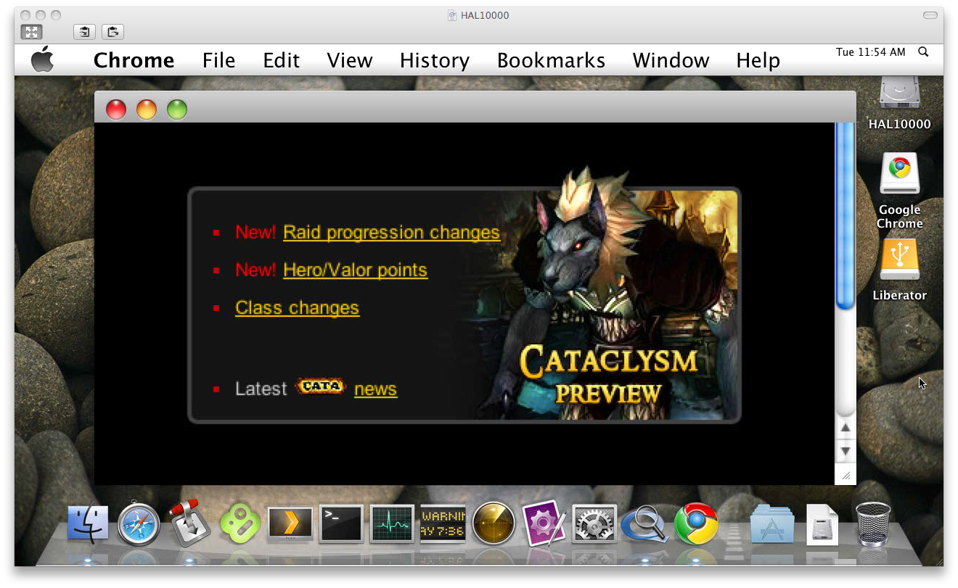Click the Class changes link

(x=297, y=308)
